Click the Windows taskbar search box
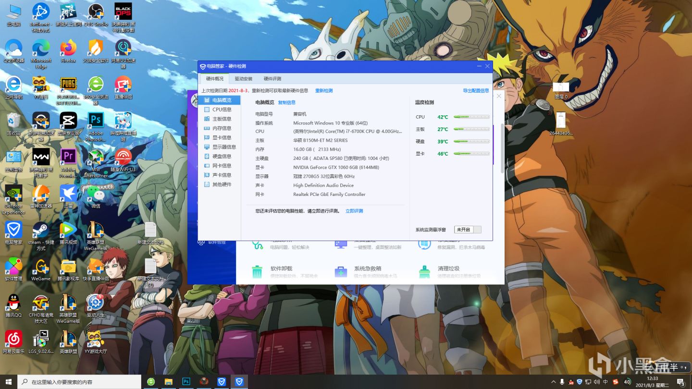 [x=80, y=382]
